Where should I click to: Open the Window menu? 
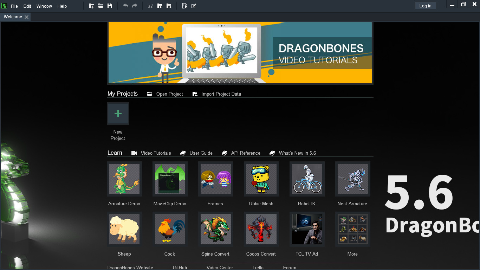pyautogui.click(x=44, y=6)
